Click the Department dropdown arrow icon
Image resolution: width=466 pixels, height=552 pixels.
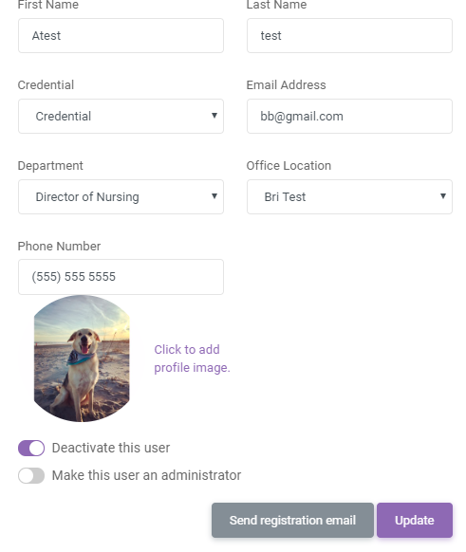[x=214, y=196]
